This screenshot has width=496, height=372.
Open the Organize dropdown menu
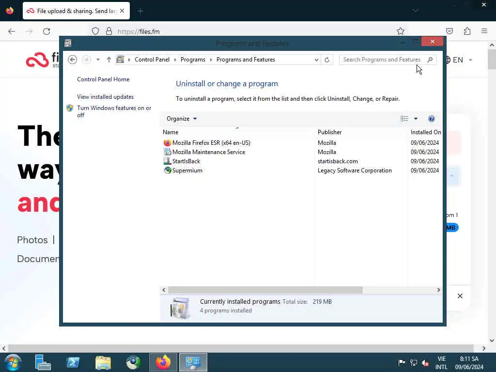(x=182, y=119)
